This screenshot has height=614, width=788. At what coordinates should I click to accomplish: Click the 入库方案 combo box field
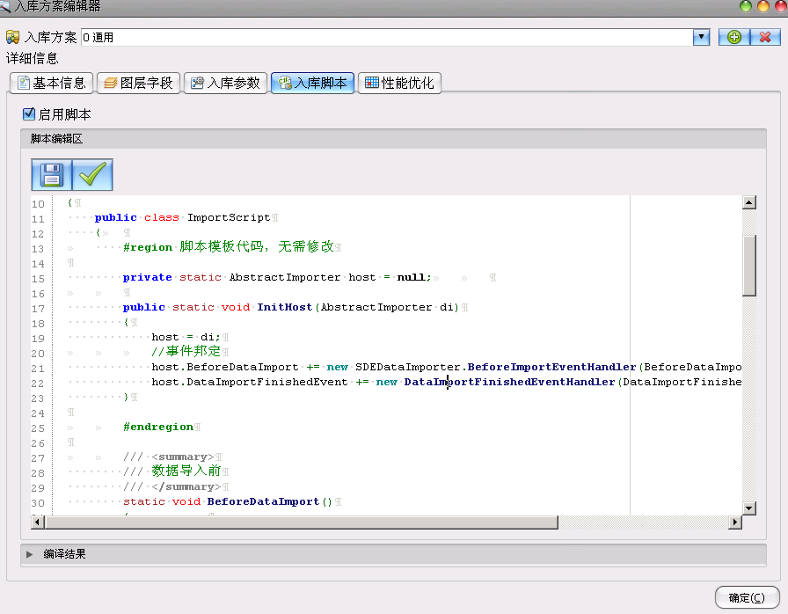coord(387,37)
